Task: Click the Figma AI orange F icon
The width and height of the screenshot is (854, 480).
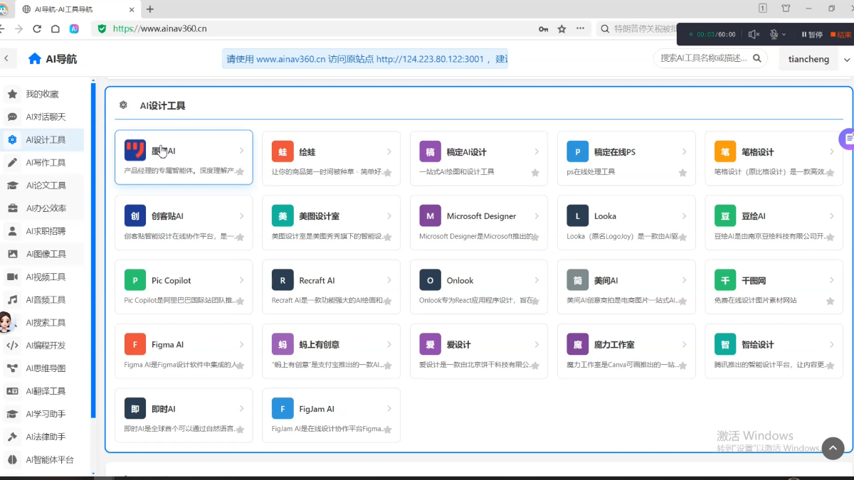Action: click(x=135, y=344)
